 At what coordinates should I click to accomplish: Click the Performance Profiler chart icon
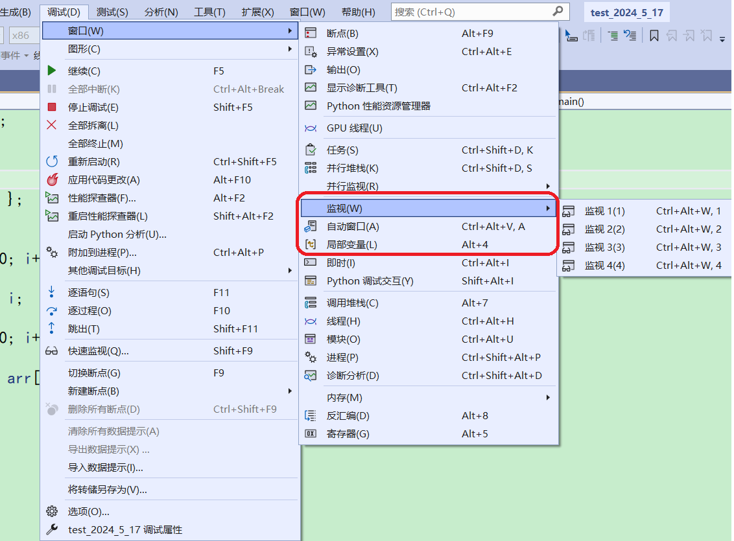[52, 198]
